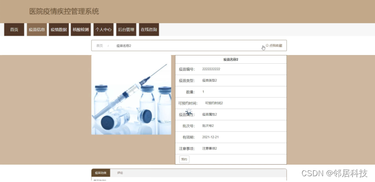Click the vaccine vials product image
The image size is (375, 182).
(x=131, y=95)
